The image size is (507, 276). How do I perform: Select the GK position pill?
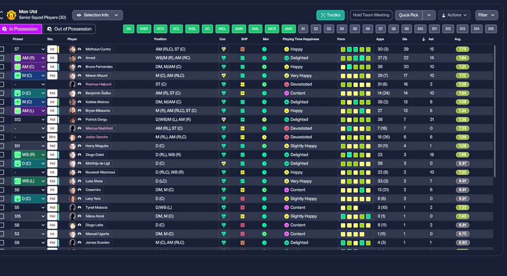click(x=128, y=29)
